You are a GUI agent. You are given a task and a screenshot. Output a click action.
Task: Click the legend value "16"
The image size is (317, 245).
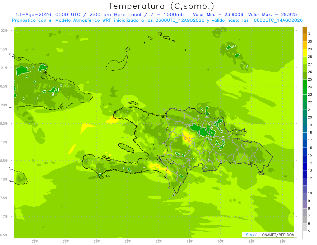[310, 148]
